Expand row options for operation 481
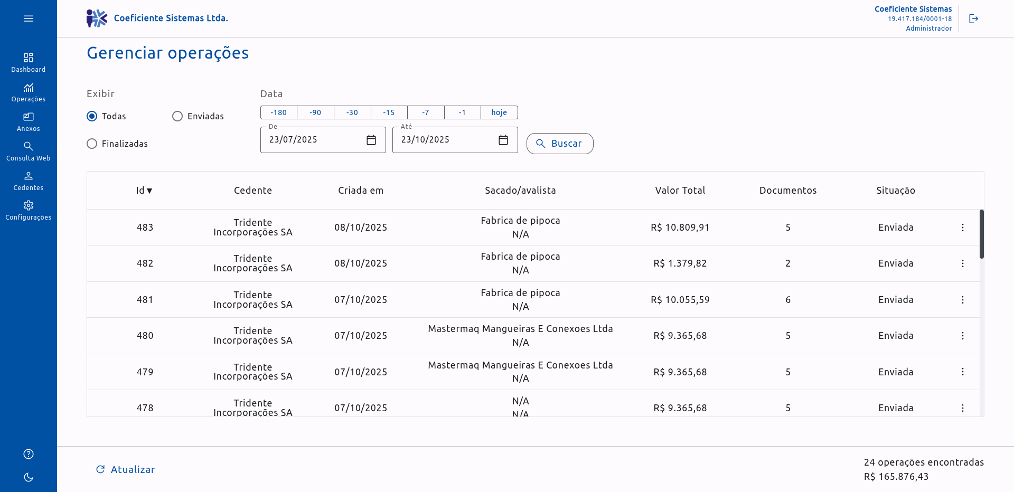The height and width of the screenshot is (492, 1014). click(x=963, y=300)
